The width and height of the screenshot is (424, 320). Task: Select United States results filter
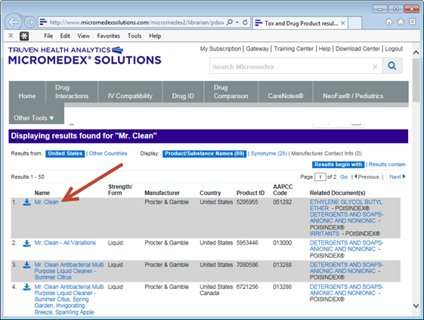click(x=65, y=154)
